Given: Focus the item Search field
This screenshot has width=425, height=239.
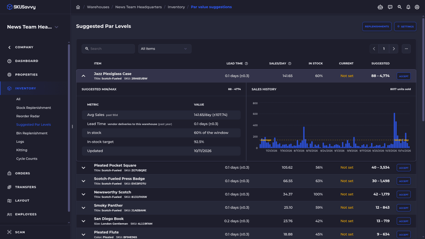Looking at the screenshot, I should click(x=108, y=49).
